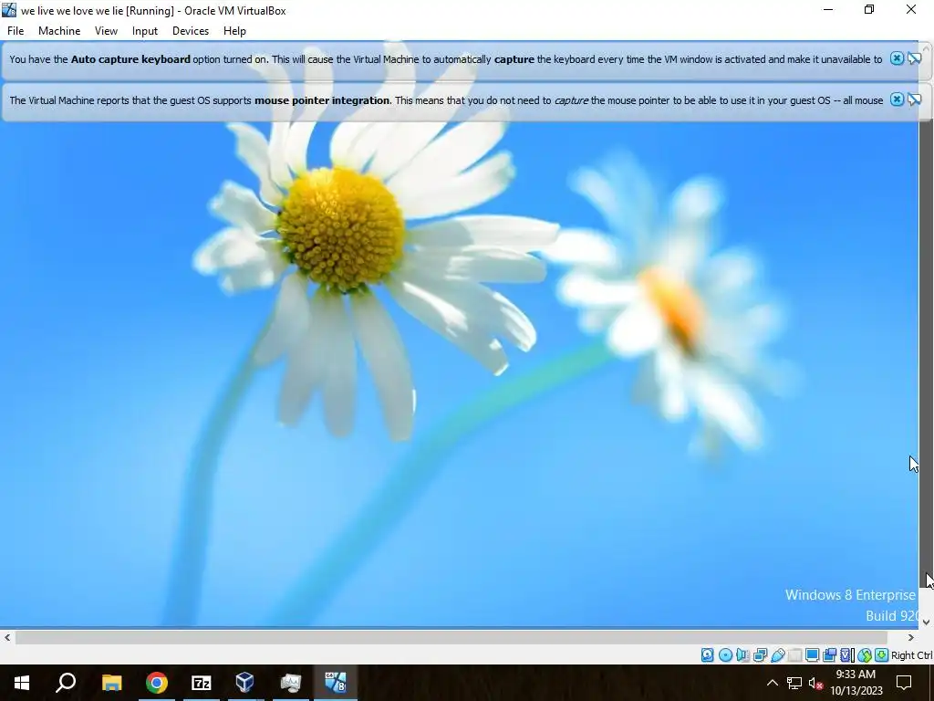This screenshot has width=934, height=701.
Task: Click the mouse pointer integration notification text
Action: (446, 100)
